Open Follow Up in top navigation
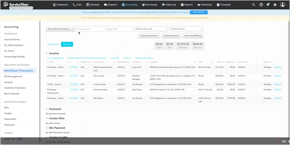Screen dimensions: 290x145 click(169, 5)
